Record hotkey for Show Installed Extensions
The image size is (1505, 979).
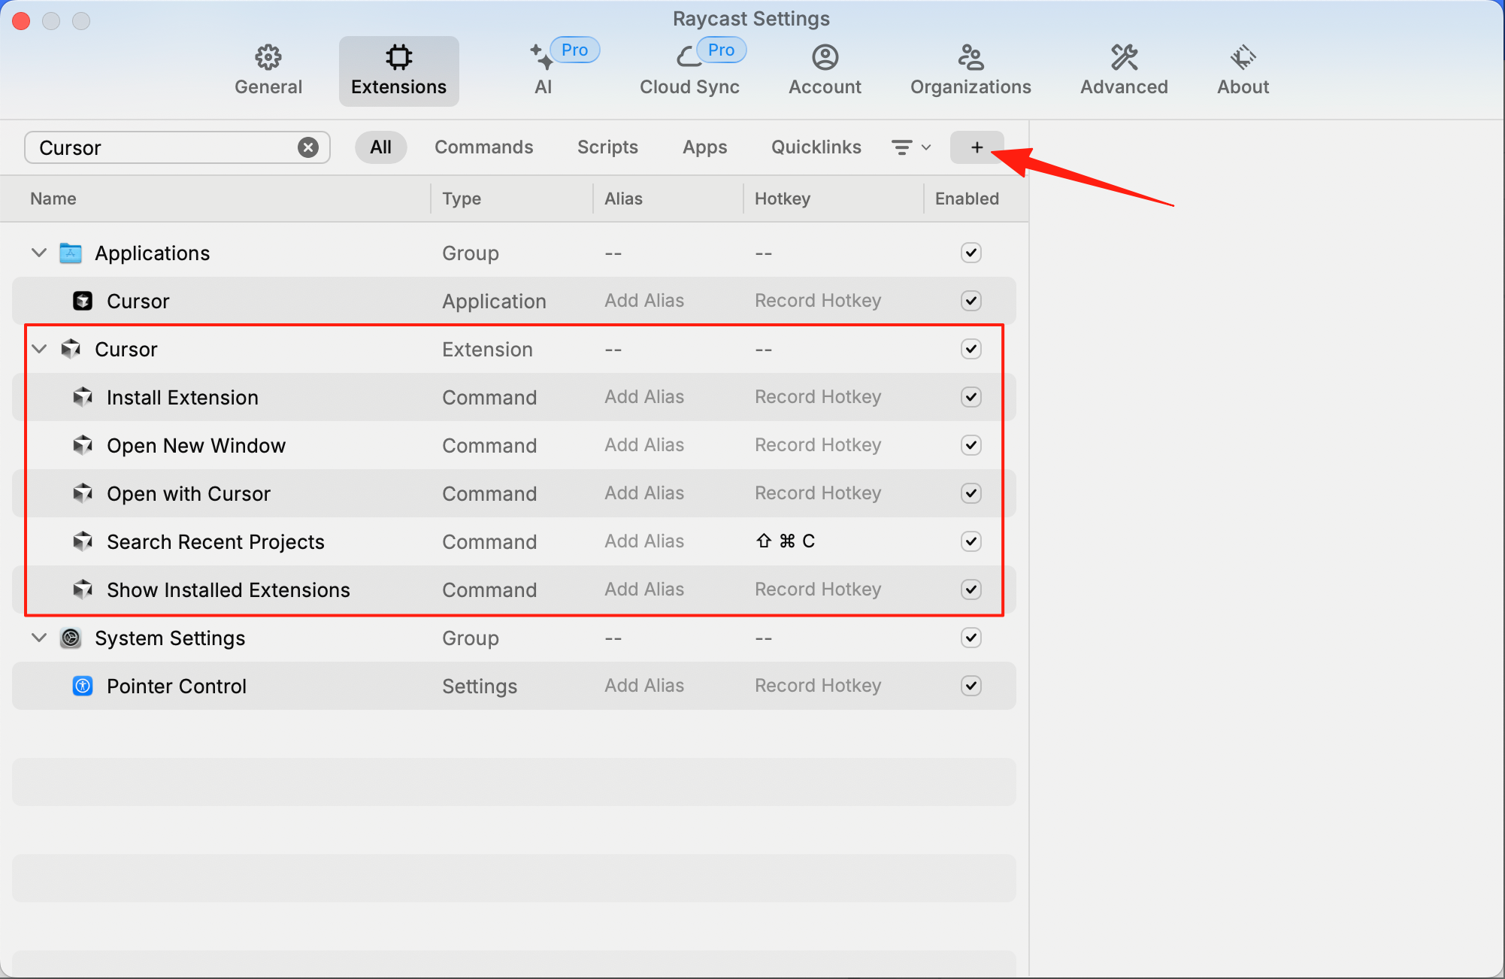pyautogui.click(x=818, y=590)
